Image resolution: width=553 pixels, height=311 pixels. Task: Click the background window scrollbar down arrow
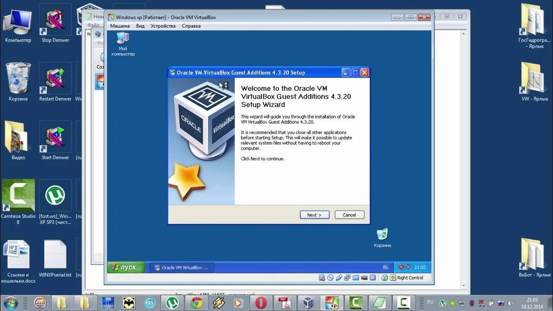pyautogui.click(x=463, y=286)
